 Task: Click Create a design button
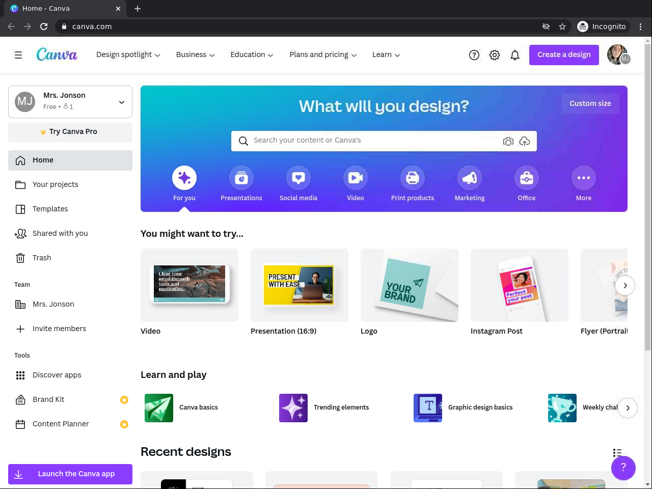point(564,55)
